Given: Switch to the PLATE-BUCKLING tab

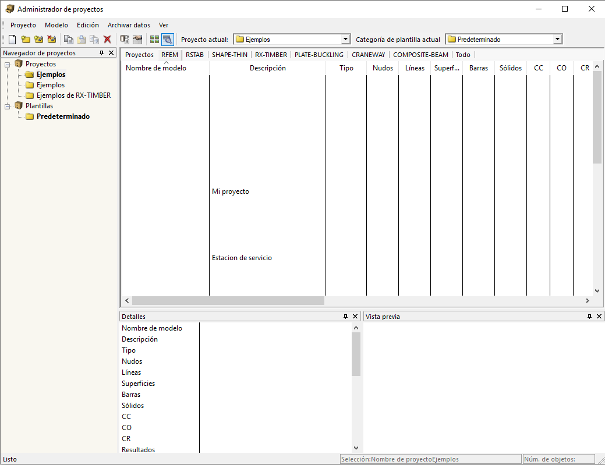Looking at the screenshot, I should pyautogui.click(x=319, y=55).
